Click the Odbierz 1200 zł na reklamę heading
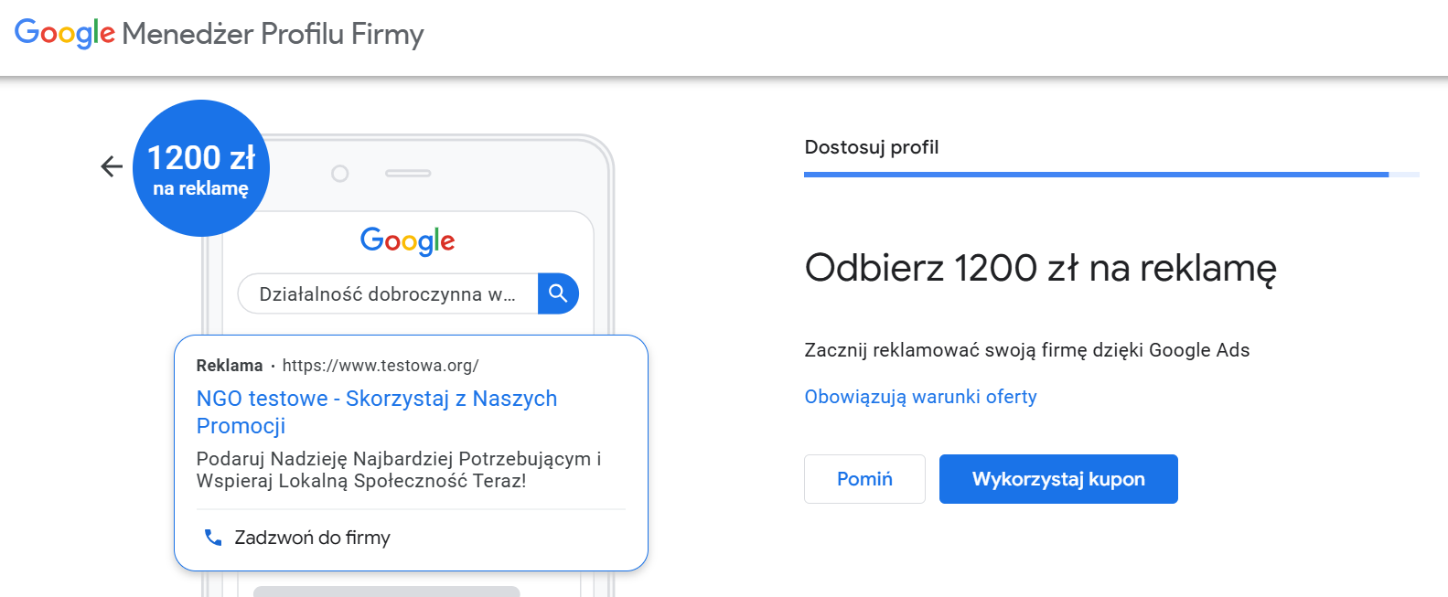Screen dimensions: 1448x597 [1040, 268]
